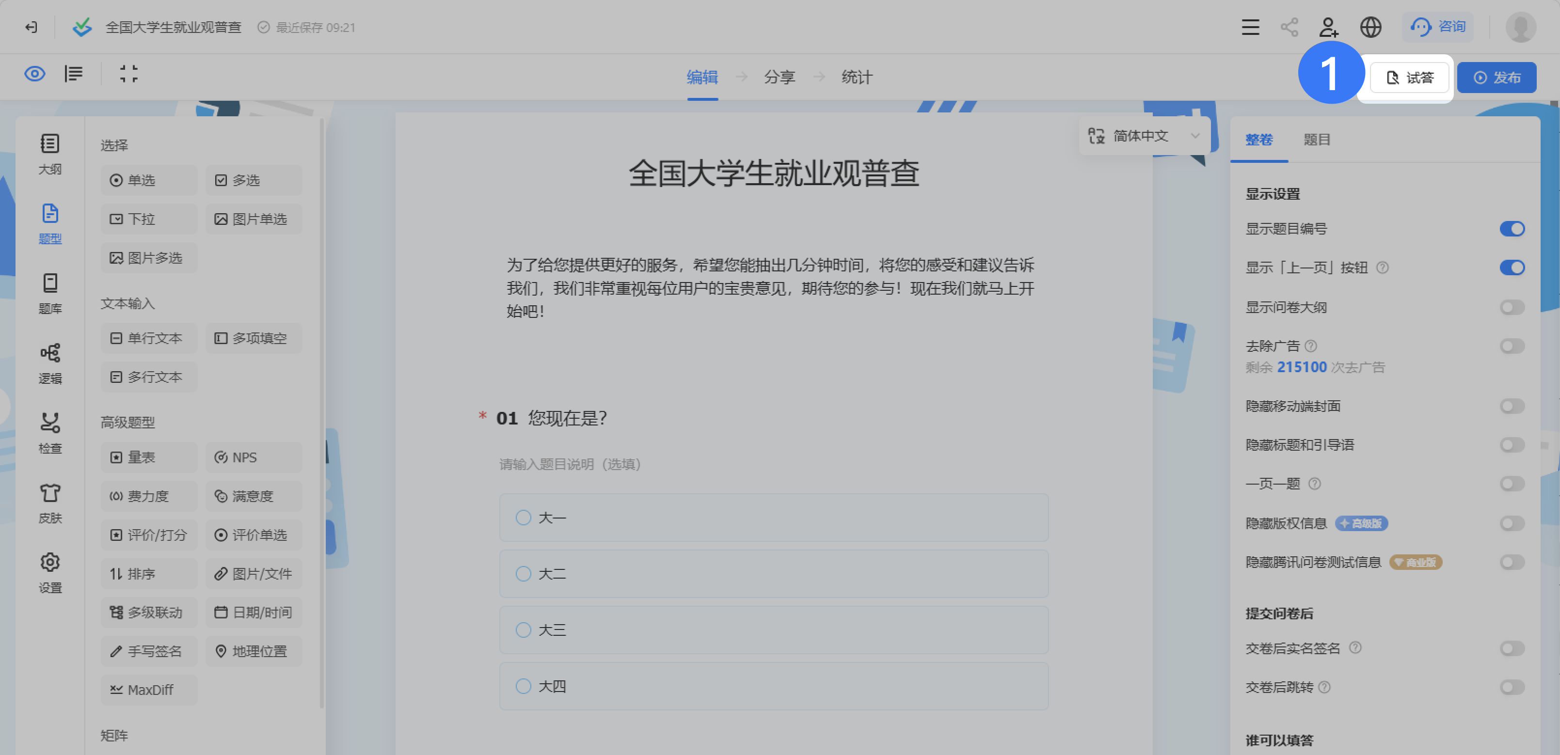Click help icon next to 交卷后跳转

[1324, 687]
